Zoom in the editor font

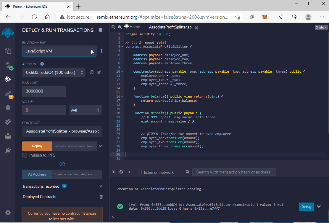pos(120,27)
